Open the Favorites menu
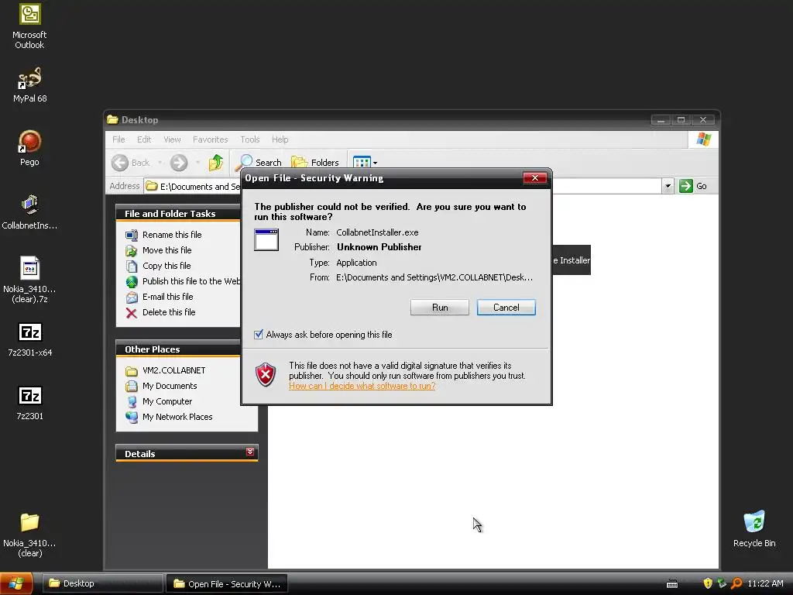 tap(210, 139)
